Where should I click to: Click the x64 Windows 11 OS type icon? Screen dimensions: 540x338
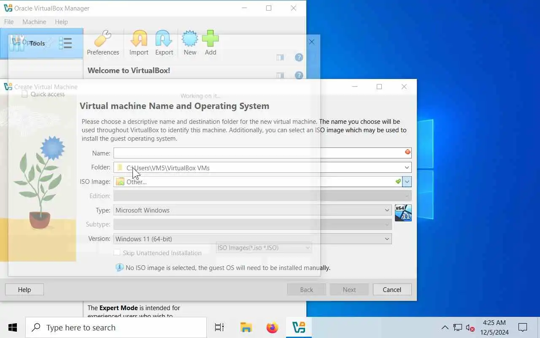click(x=403, y=213)
